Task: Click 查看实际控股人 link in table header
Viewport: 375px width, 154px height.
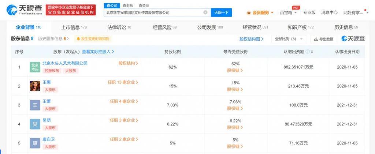Action: coord(98,51)
